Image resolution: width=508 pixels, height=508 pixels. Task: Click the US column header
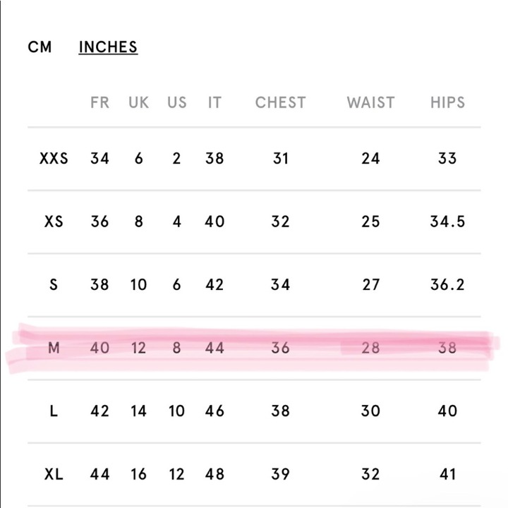[177, 102]
